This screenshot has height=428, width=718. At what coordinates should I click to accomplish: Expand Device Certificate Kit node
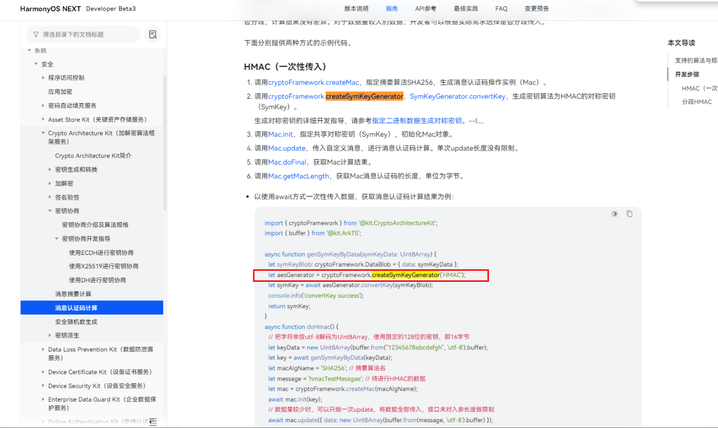coord(43,372)
